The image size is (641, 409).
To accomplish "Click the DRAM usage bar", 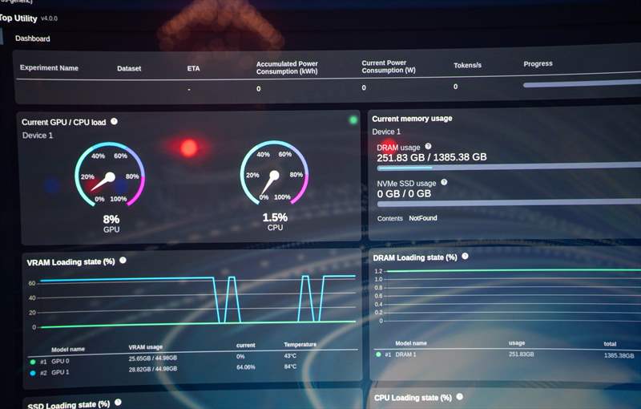I will [x=509, y=167].
